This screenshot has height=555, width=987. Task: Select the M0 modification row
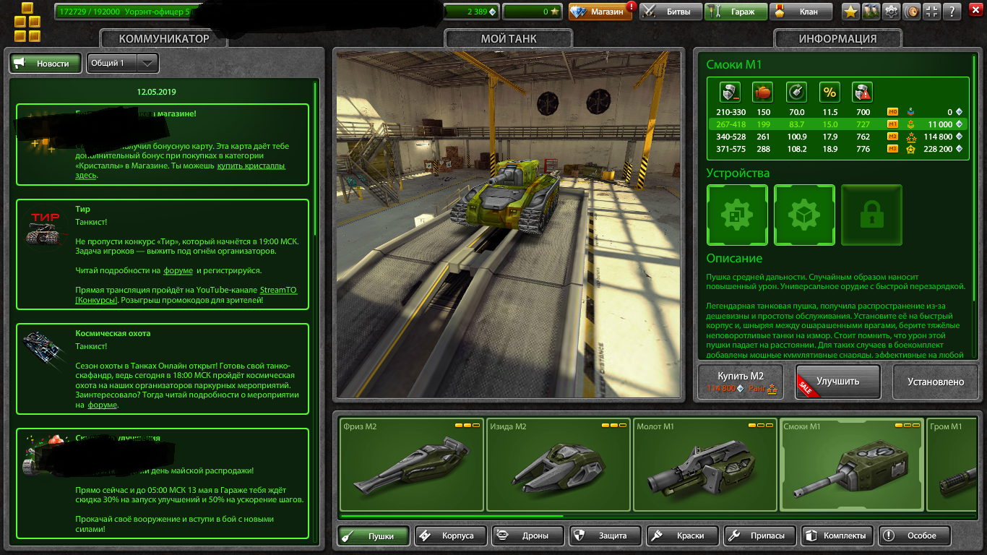(x=837, y=112)
